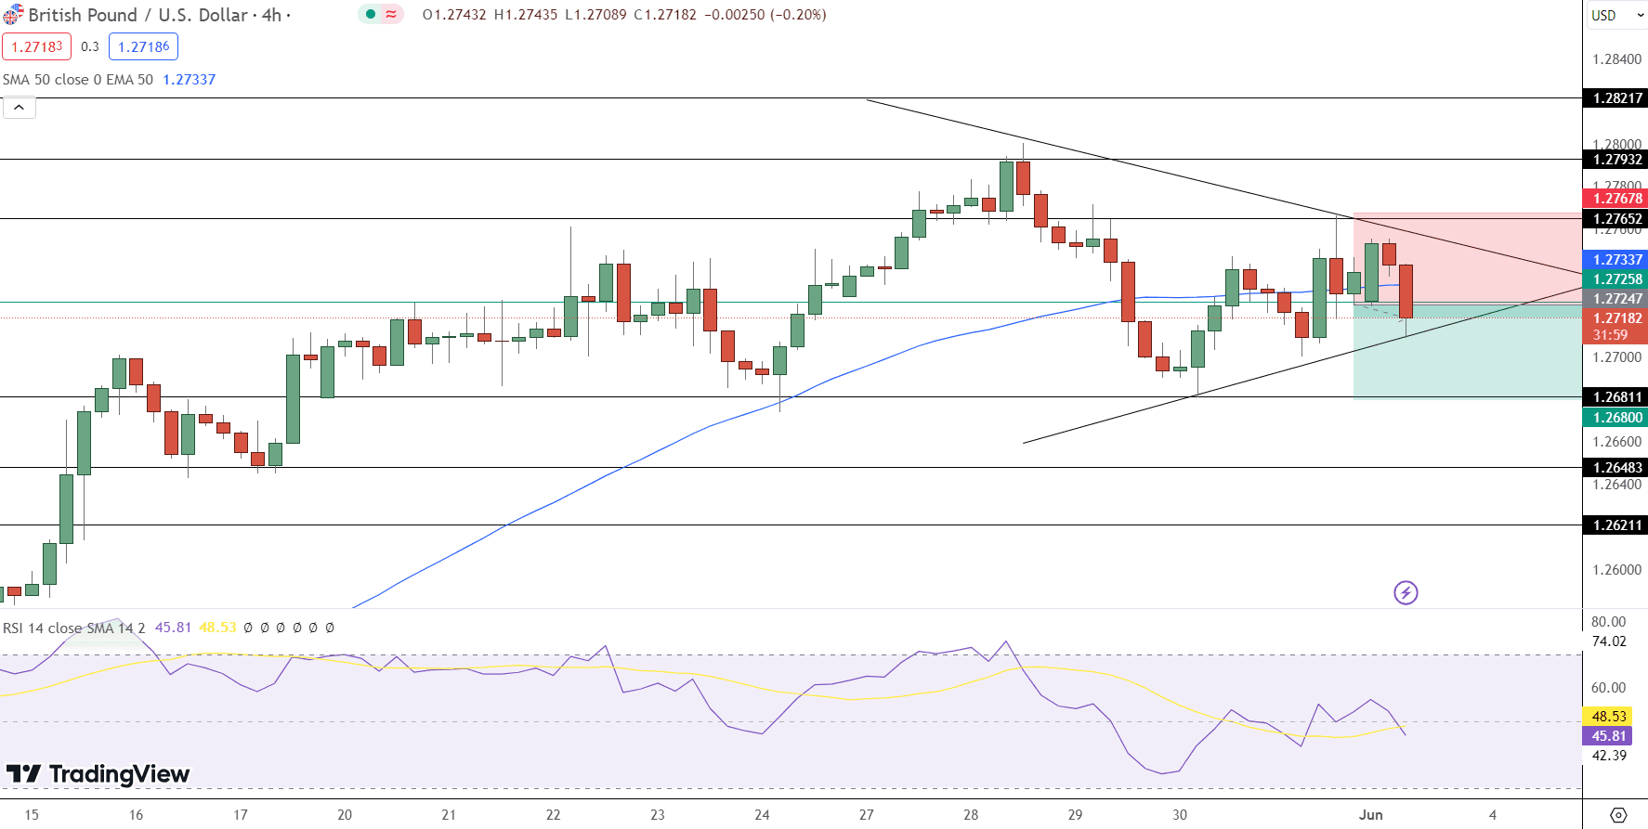The image size is (1648, 829).
Task: Click the blue 1.27337 EMA price label
Action: (1615, 260)
